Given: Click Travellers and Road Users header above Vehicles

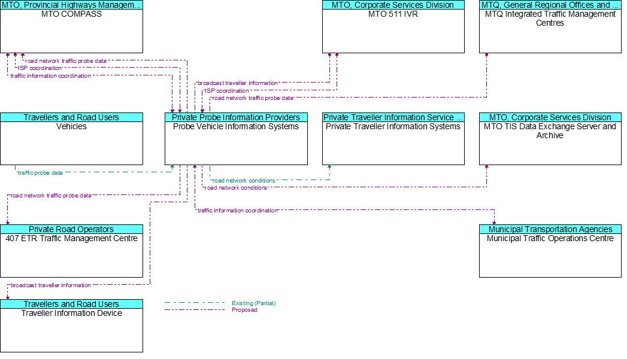Looking at the screenshot, I should [72, 117].
